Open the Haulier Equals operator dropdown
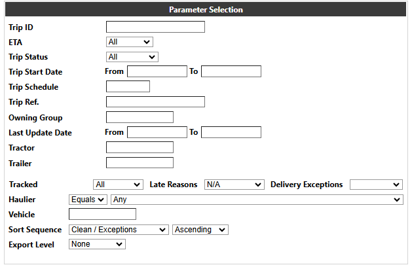This screenshot has height=267, width=412. click(88, 200)
